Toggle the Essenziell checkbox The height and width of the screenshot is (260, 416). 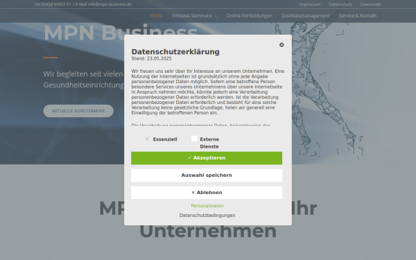coord(147,139)
